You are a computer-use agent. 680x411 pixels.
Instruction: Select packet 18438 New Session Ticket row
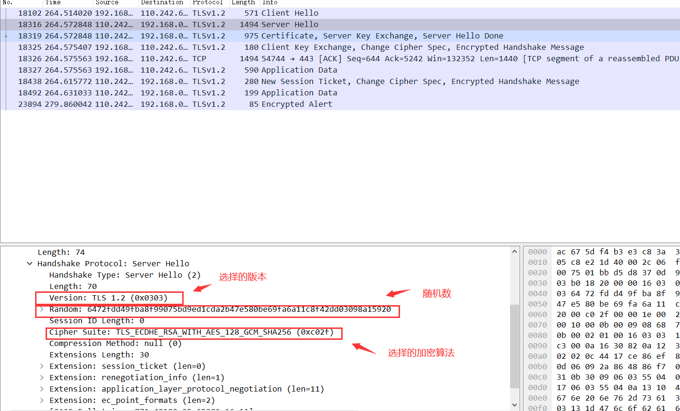click(340, 82)
